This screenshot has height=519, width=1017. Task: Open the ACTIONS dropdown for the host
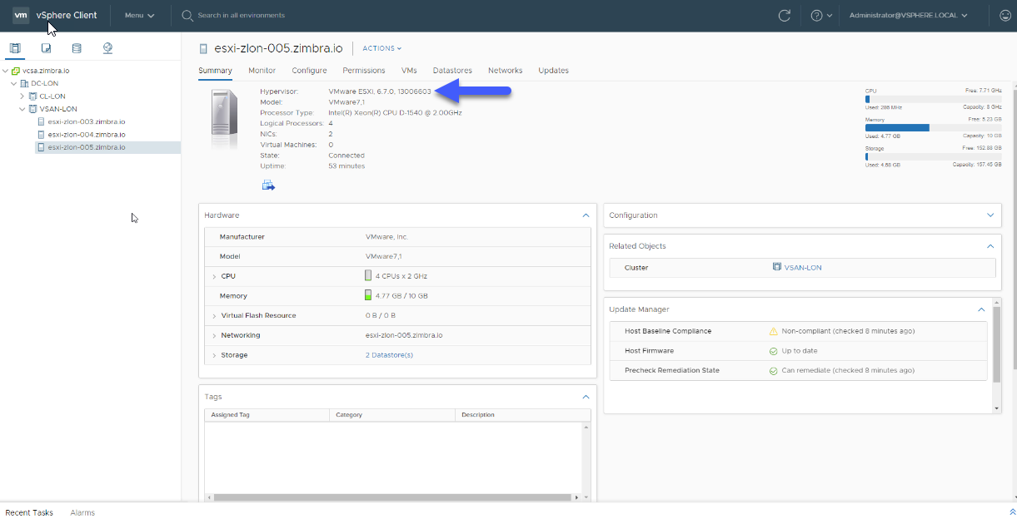[x=381, y=48]
